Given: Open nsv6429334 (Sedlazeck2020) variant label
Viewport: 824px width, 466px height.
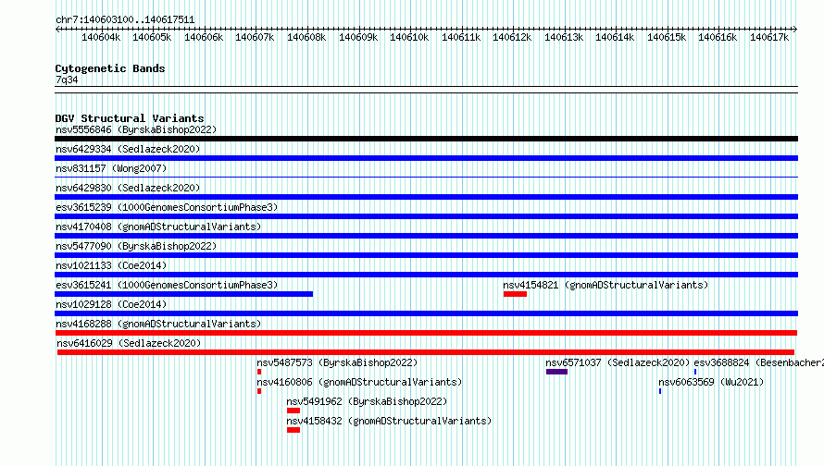Looking at the screenshot, I should [128, 149].
